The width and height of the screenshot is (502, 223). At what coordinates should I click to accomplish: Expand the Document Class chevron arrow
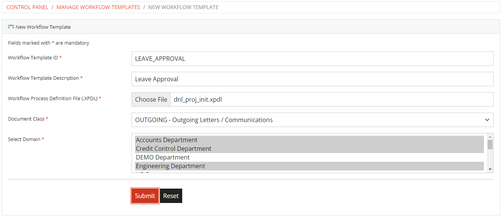click(487, 119)
